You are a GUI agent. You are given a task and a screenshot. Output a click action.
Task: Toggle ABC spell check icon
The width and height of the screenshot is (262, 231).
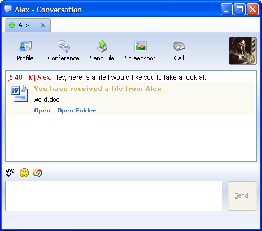tap(10, 173)
